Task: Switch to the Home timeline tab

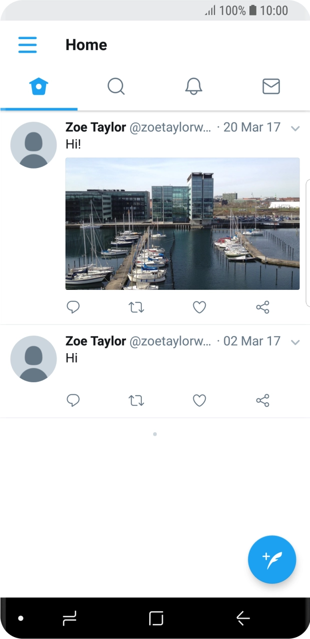Action: (x=39, y=86)
